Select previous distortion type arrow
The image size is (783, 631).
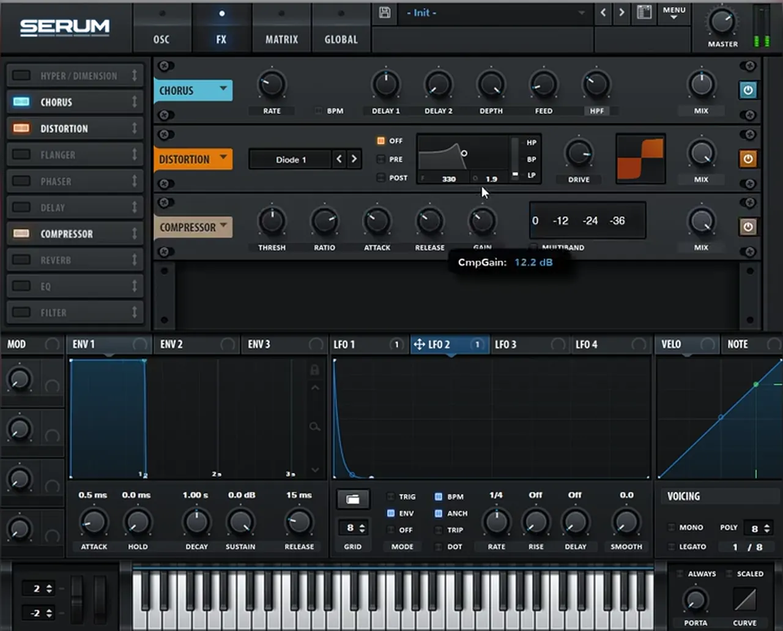point(339,160)
